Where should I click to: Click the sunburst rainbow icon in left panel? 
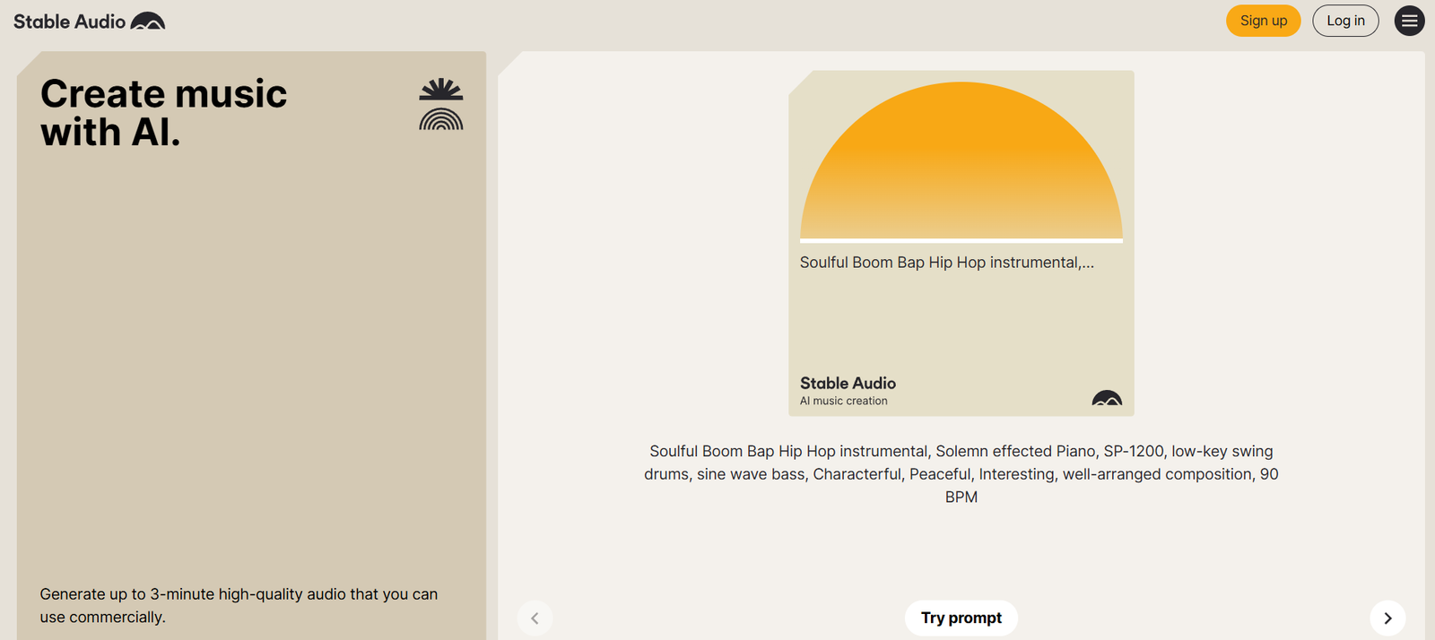pos(440,105)
